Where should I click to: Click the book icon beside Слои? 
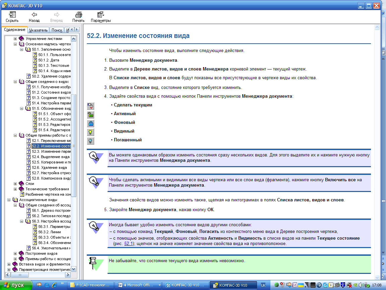click(x=21, y=184)
